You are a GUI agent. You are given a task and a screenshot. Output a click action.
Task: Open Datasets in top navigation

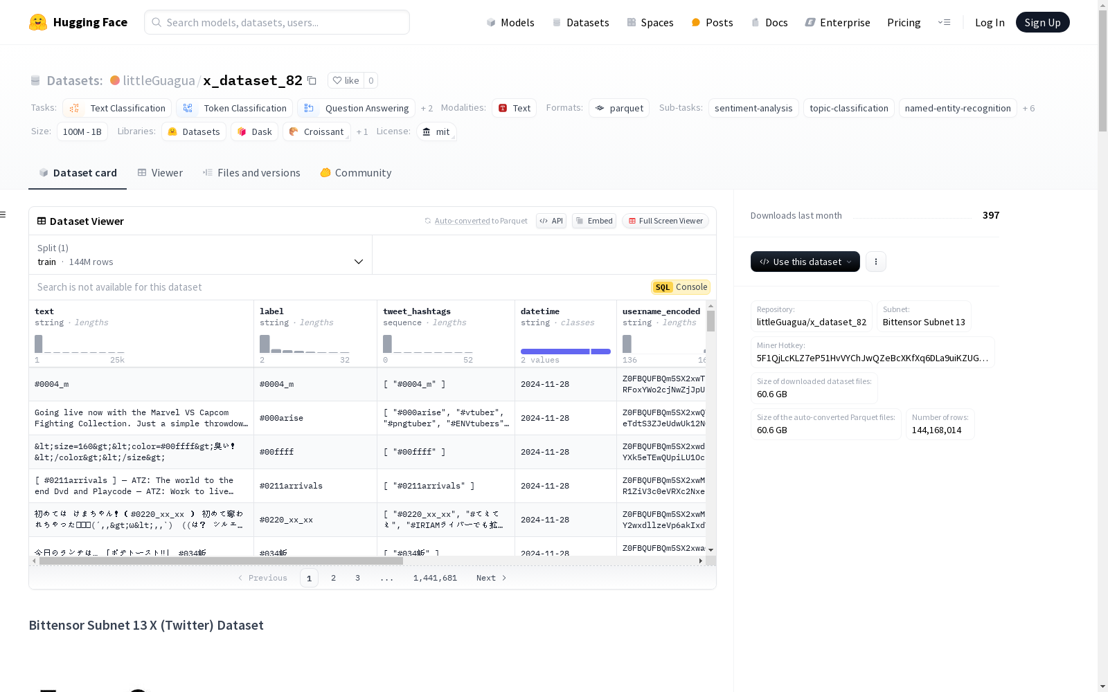580,23
